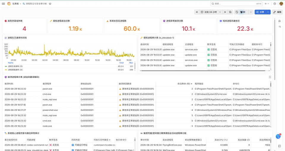Image resolution: width=285 pixels, height=151 pixels.
Task: Sort by 启动时刻 column header
Action: pyautogui.click(x=145, y=44)
